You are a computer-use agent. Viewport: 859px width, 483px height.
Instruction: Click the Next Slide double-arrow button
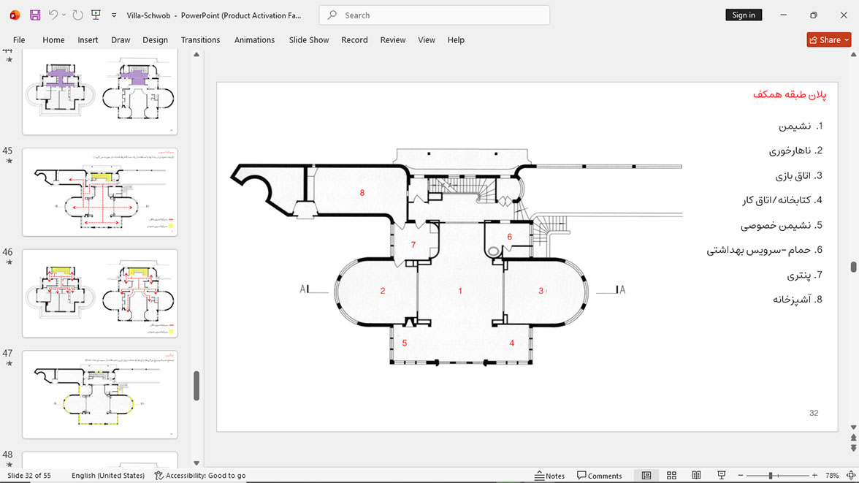[853, 448]
